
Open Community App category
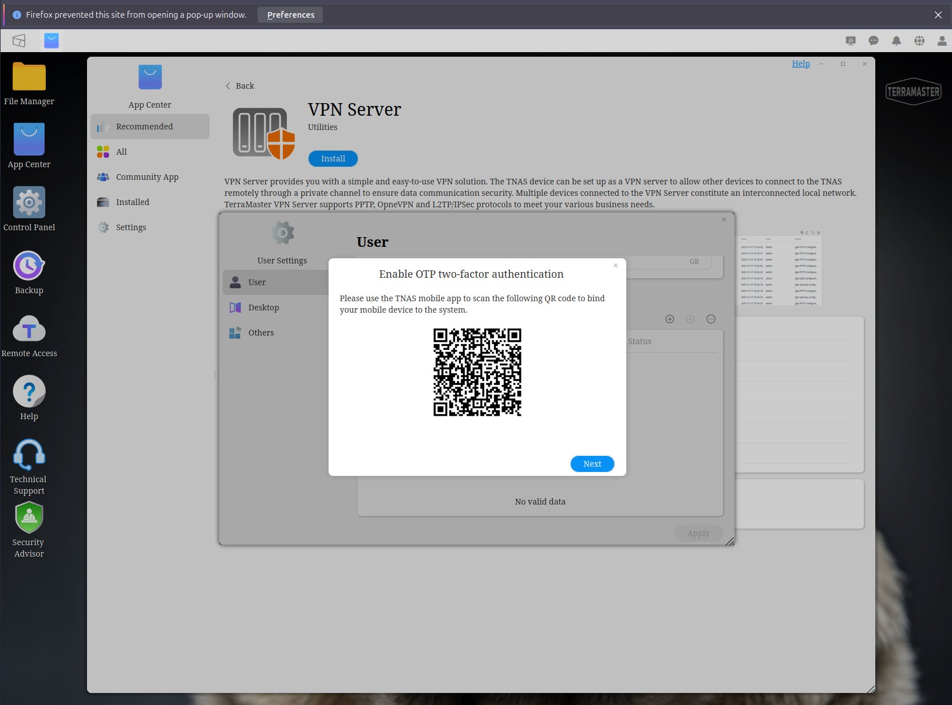coord(150,177)
